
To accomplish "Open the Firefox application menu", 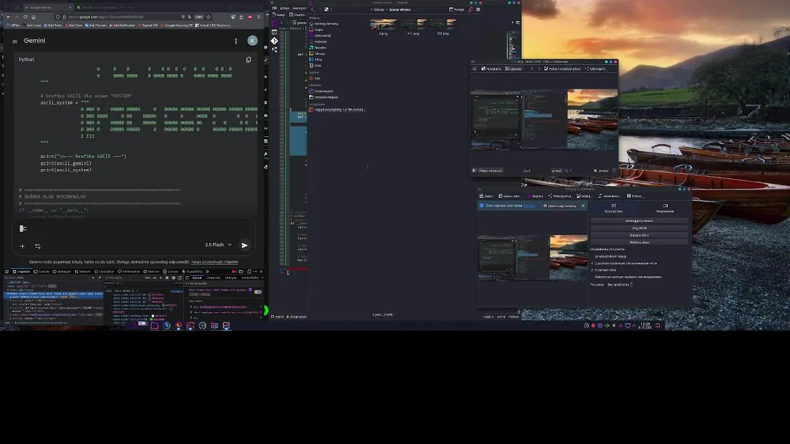I will pos(259,17).
